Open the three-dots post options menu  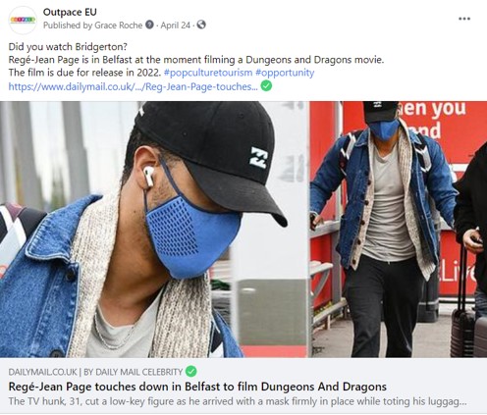pyautogui.click(x=464, y=19)
